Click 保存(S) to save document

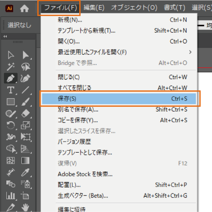119,99
